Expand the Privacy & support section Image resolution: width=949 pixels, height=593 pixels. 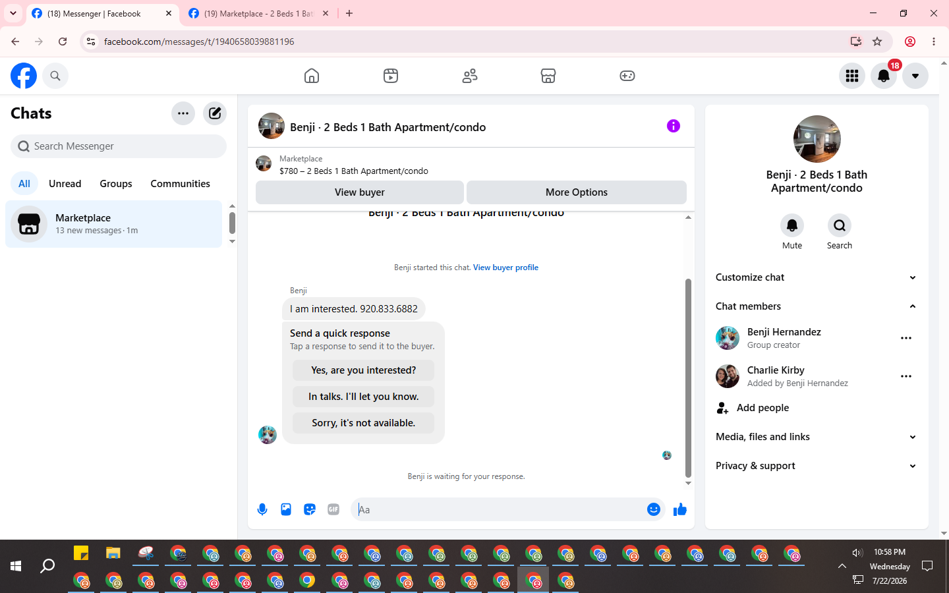click(x=817, y=466)
